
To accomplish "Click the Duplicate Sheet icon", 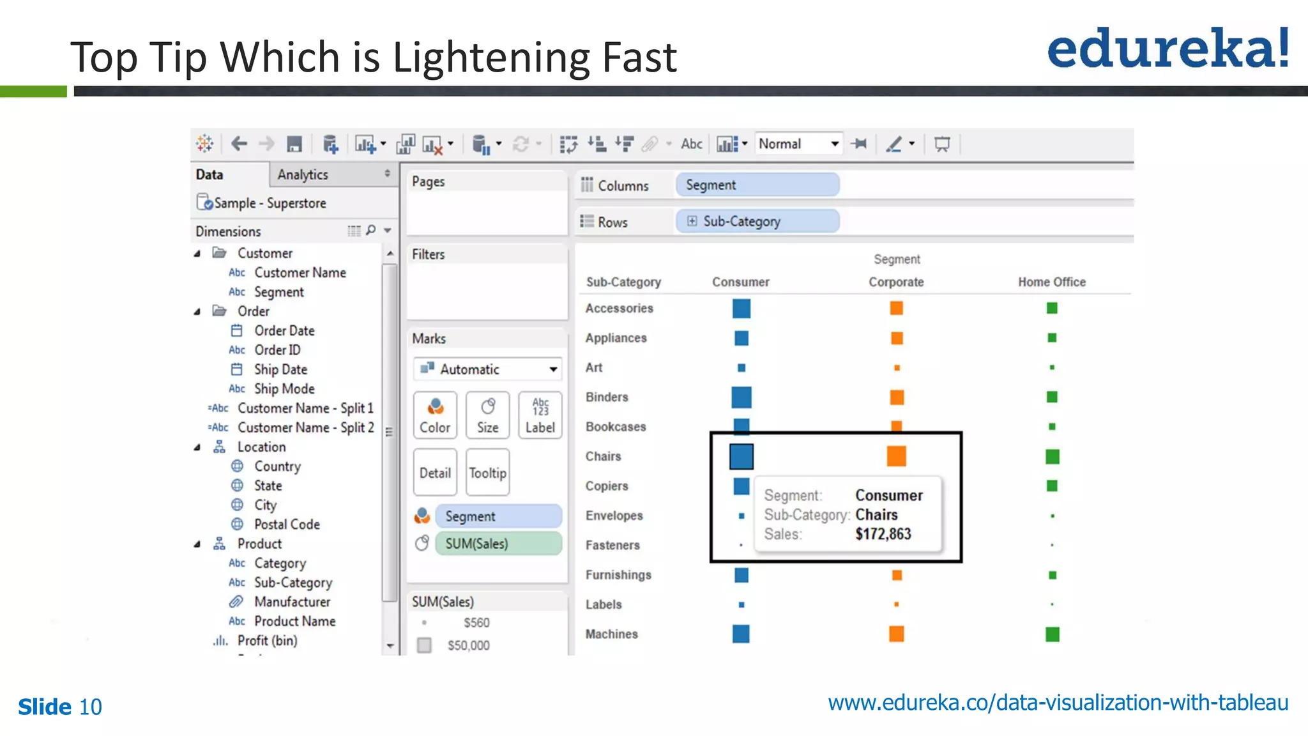I will click(x=406, y=144).
